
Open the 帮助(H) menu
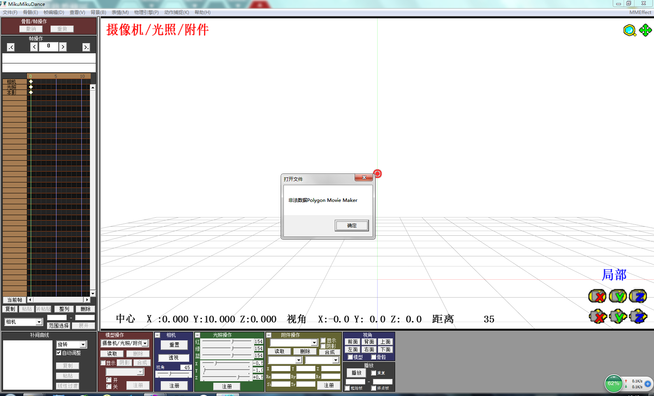pyautogui.click(x=202, y=12)
